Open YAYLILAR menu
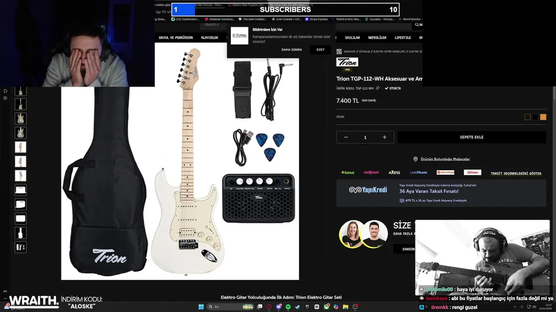The width and height of the screenshot is (556, 312). [352, 38]
